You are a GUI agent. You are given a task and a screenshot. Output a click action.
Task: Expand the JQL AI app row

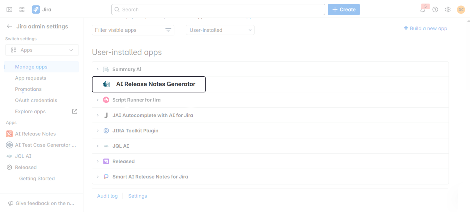coord(98,146)
